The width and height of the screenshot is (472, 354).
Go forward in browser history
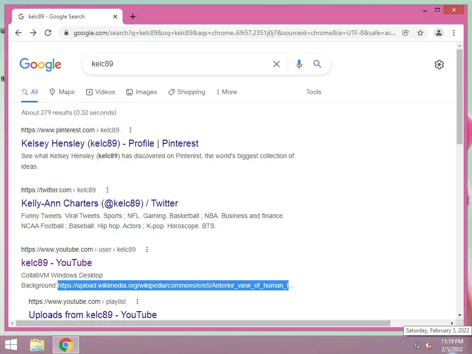click(x=33, y=33)
